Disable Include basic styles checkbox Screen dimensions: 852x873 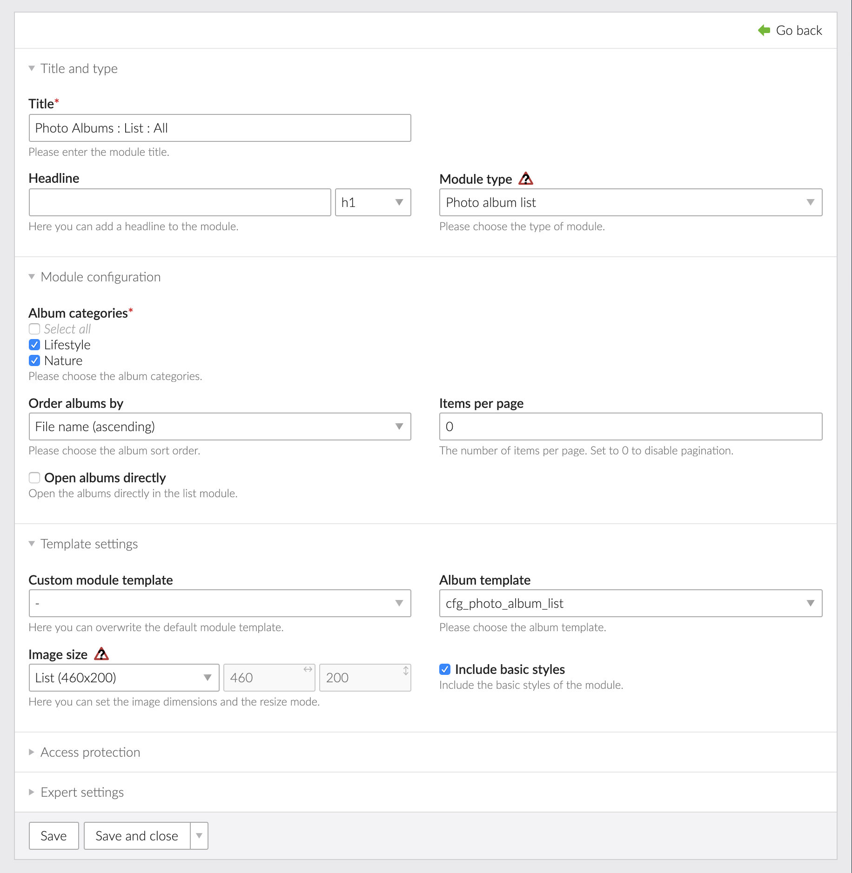pyautogui.click(x=445, y=669)
